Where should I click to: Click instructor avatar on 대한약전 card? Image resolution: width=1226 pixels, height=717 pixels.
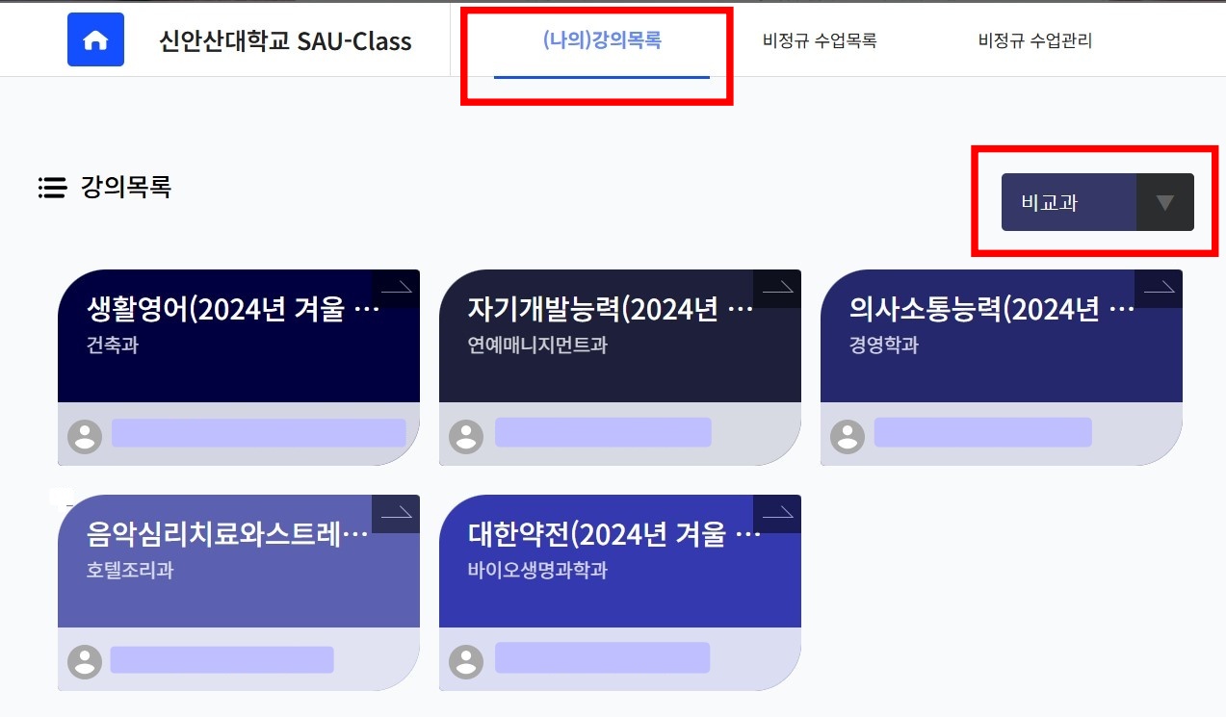tap(466, 661)
